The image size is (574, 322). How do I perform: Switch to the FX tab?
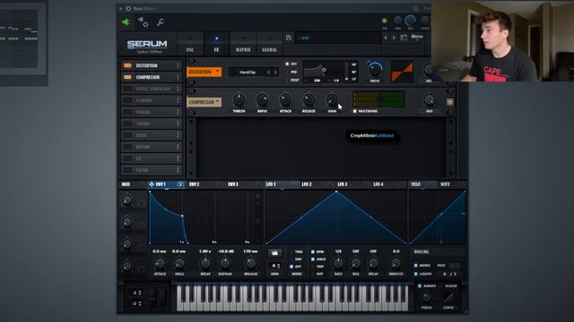pos(216,44)
